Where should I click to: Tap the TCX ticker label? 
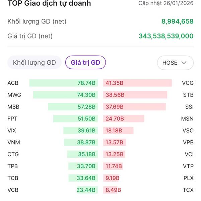pyautogui.click(x=188, y=190)
